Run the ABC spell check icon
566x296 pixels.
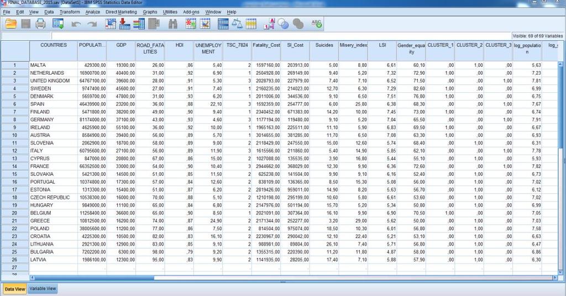pos(317,24)
